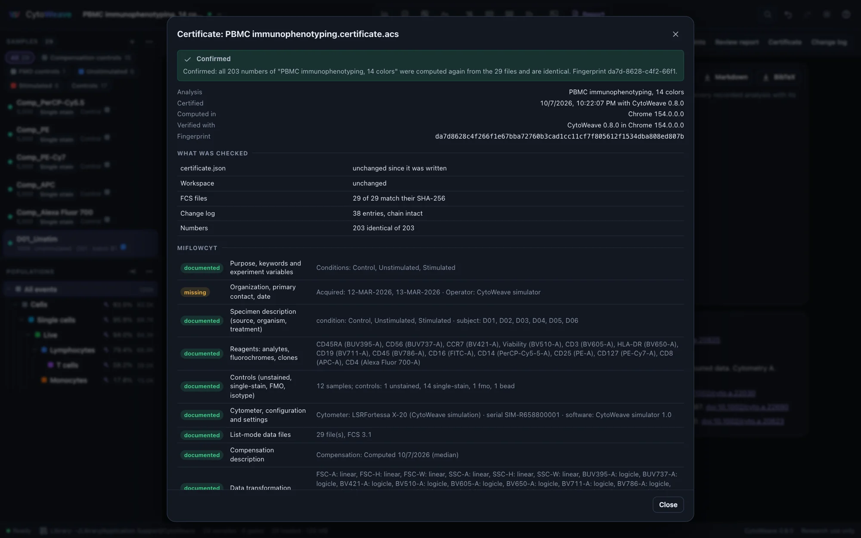861x538 pixels.
Task: Click 'Conditions: Control, Unstimulated, Stimulated' text
Action: 386,268
